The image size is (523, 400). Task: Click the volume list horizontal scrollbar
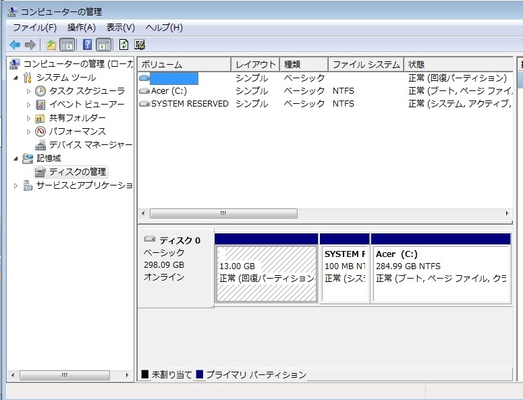tap(223, 213)
